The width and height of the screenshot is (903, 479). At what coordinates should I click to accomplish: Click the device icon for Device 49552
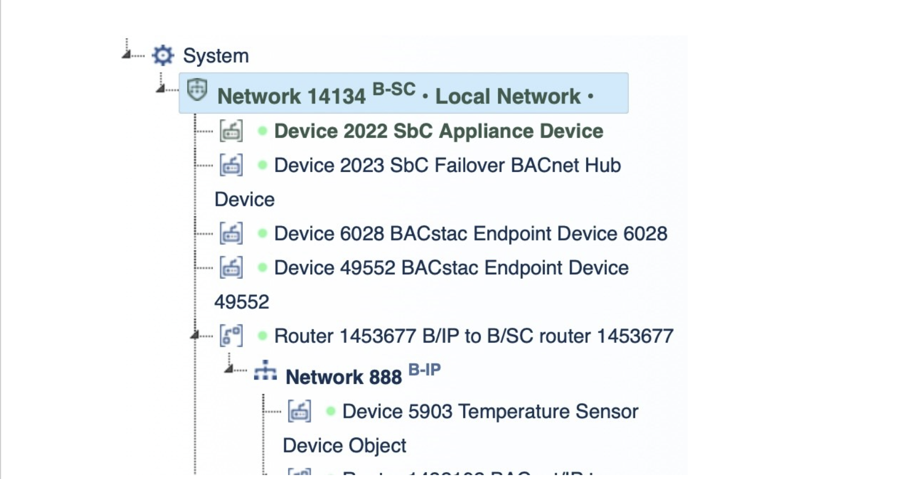click(232, 268)
